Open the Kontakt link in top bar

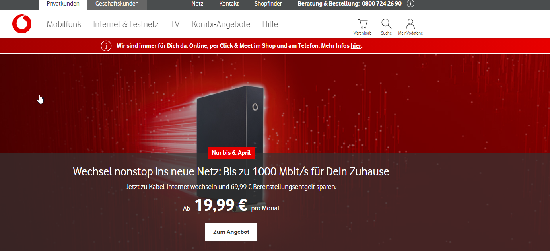click(x=229, y=4)
